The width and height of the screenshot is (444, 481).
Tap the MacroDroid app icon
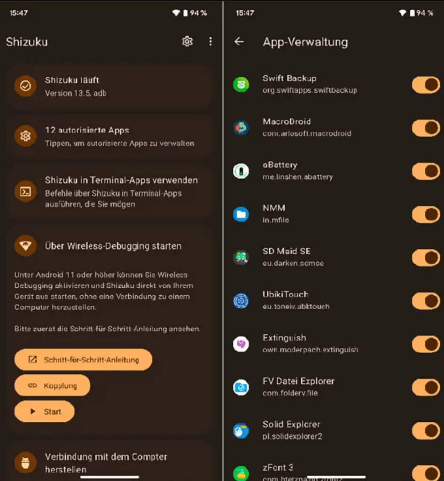click(x=241, y=127)
